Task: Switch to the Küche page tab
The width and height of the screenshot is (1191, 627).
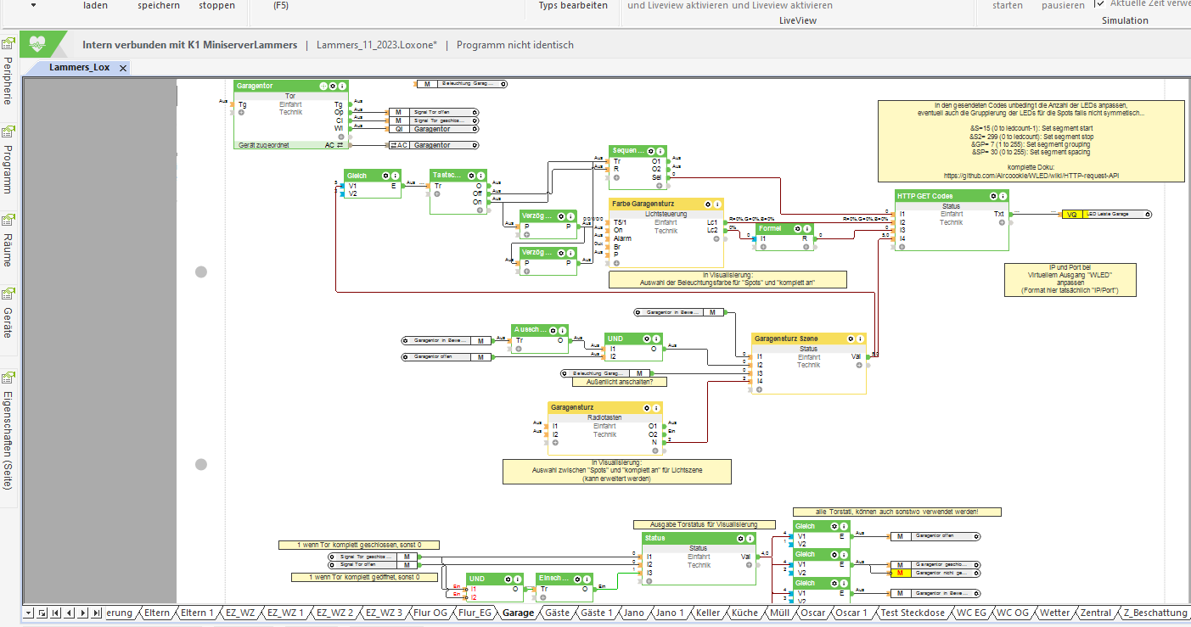Action: (x=744, y=613)
